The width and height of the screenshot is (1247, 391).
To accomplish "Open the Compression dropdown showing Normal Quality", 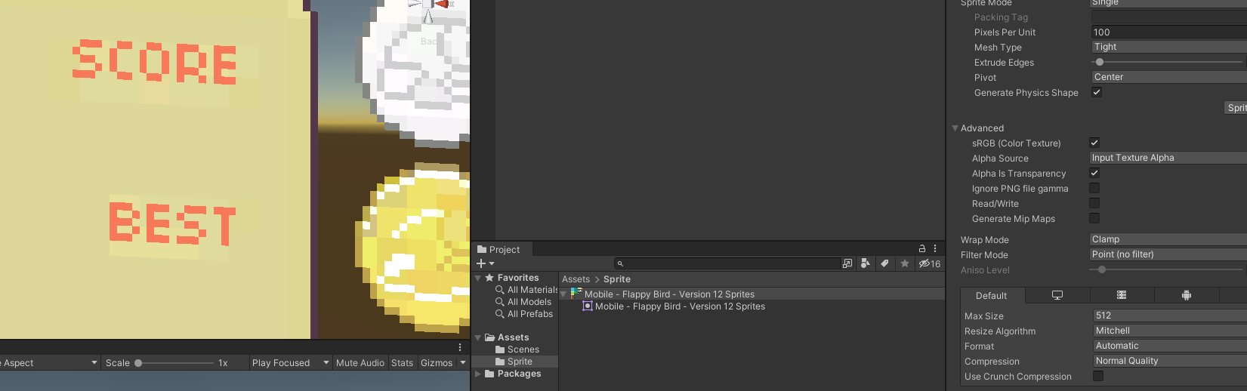I will coord(1170,361).
